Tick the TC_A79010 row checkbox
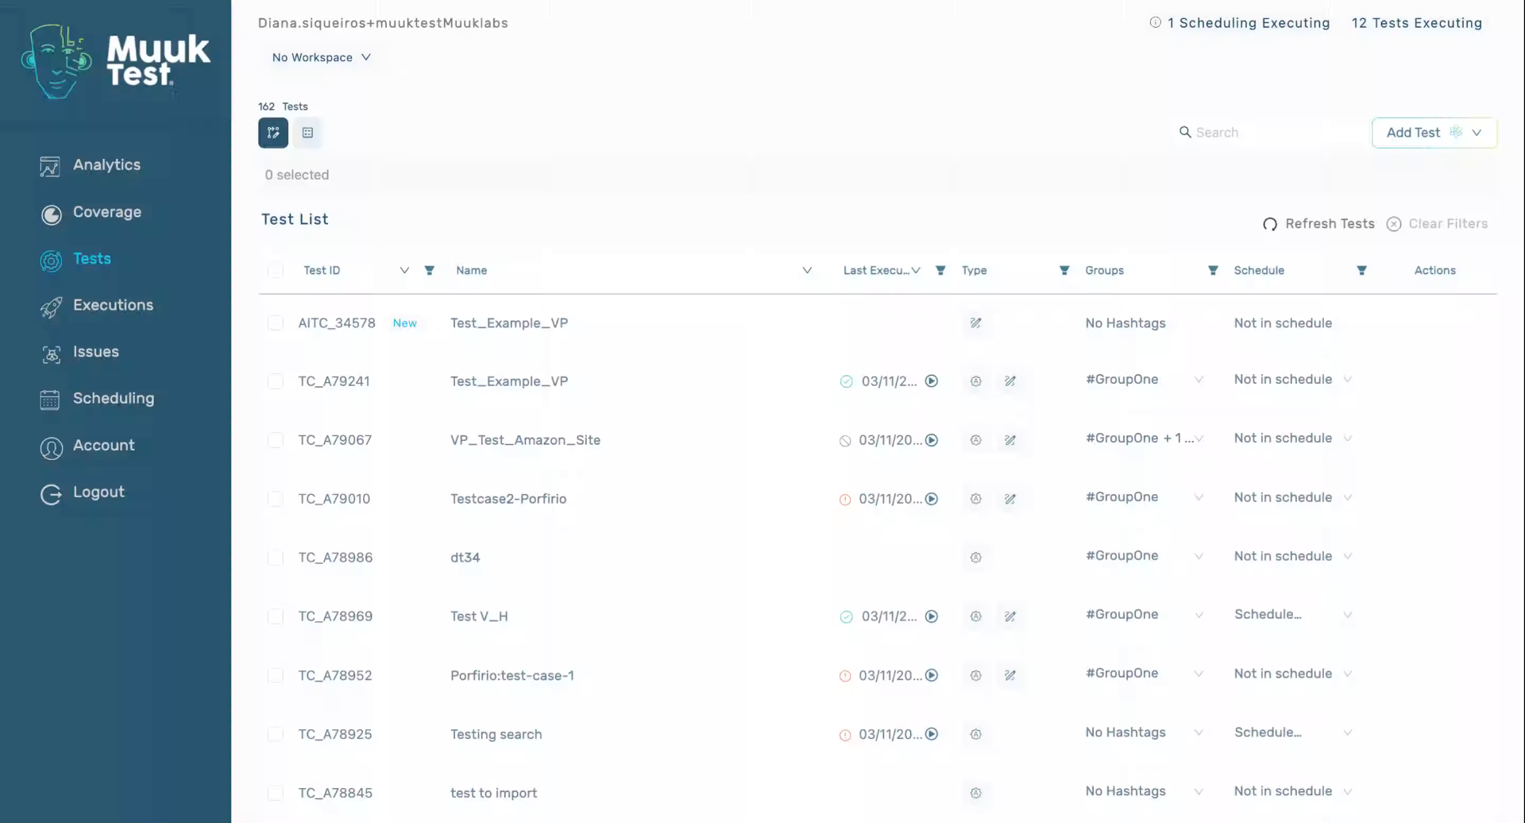 pos(276,499)
